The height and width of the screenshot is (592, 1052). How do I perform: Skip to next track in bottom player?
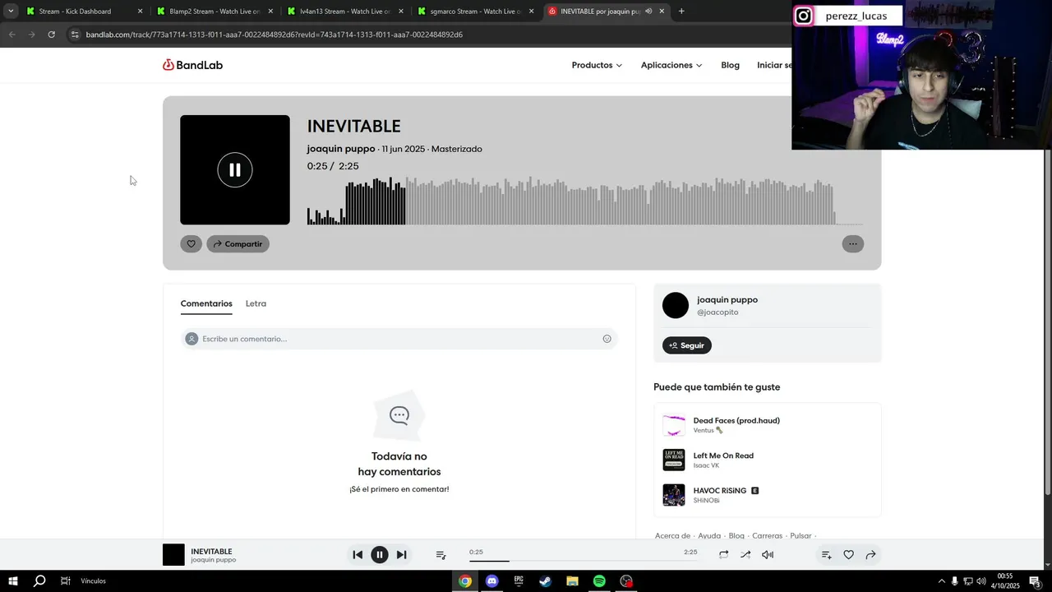tap(401, 555)
